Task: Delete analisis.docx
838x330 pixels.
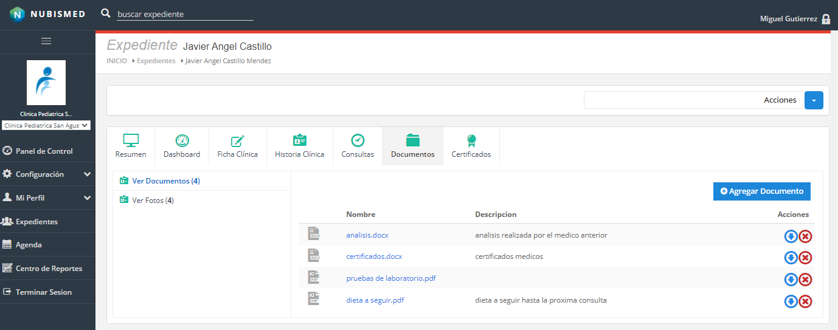Action: (x=805, y=236)
